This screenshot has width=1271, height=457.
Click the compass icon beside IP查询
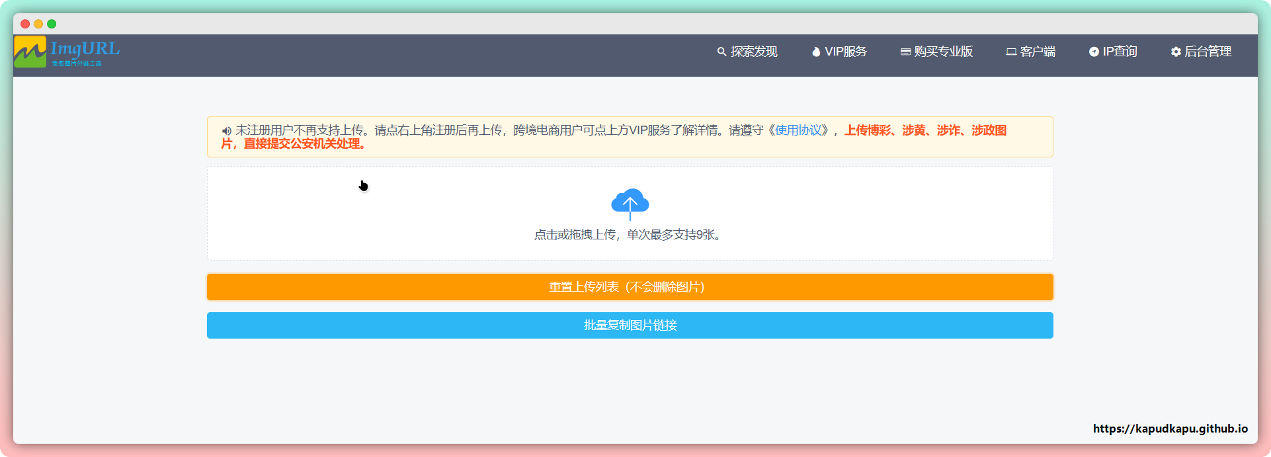[x=1094, y=52]
